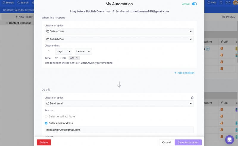Click the Add condition link
238x146 pixels.
[x=184, y=73]
